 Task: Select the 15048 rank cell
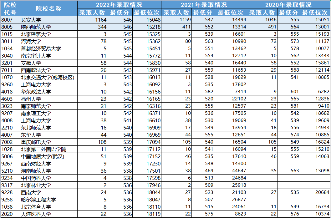click(x=147, y=20)
